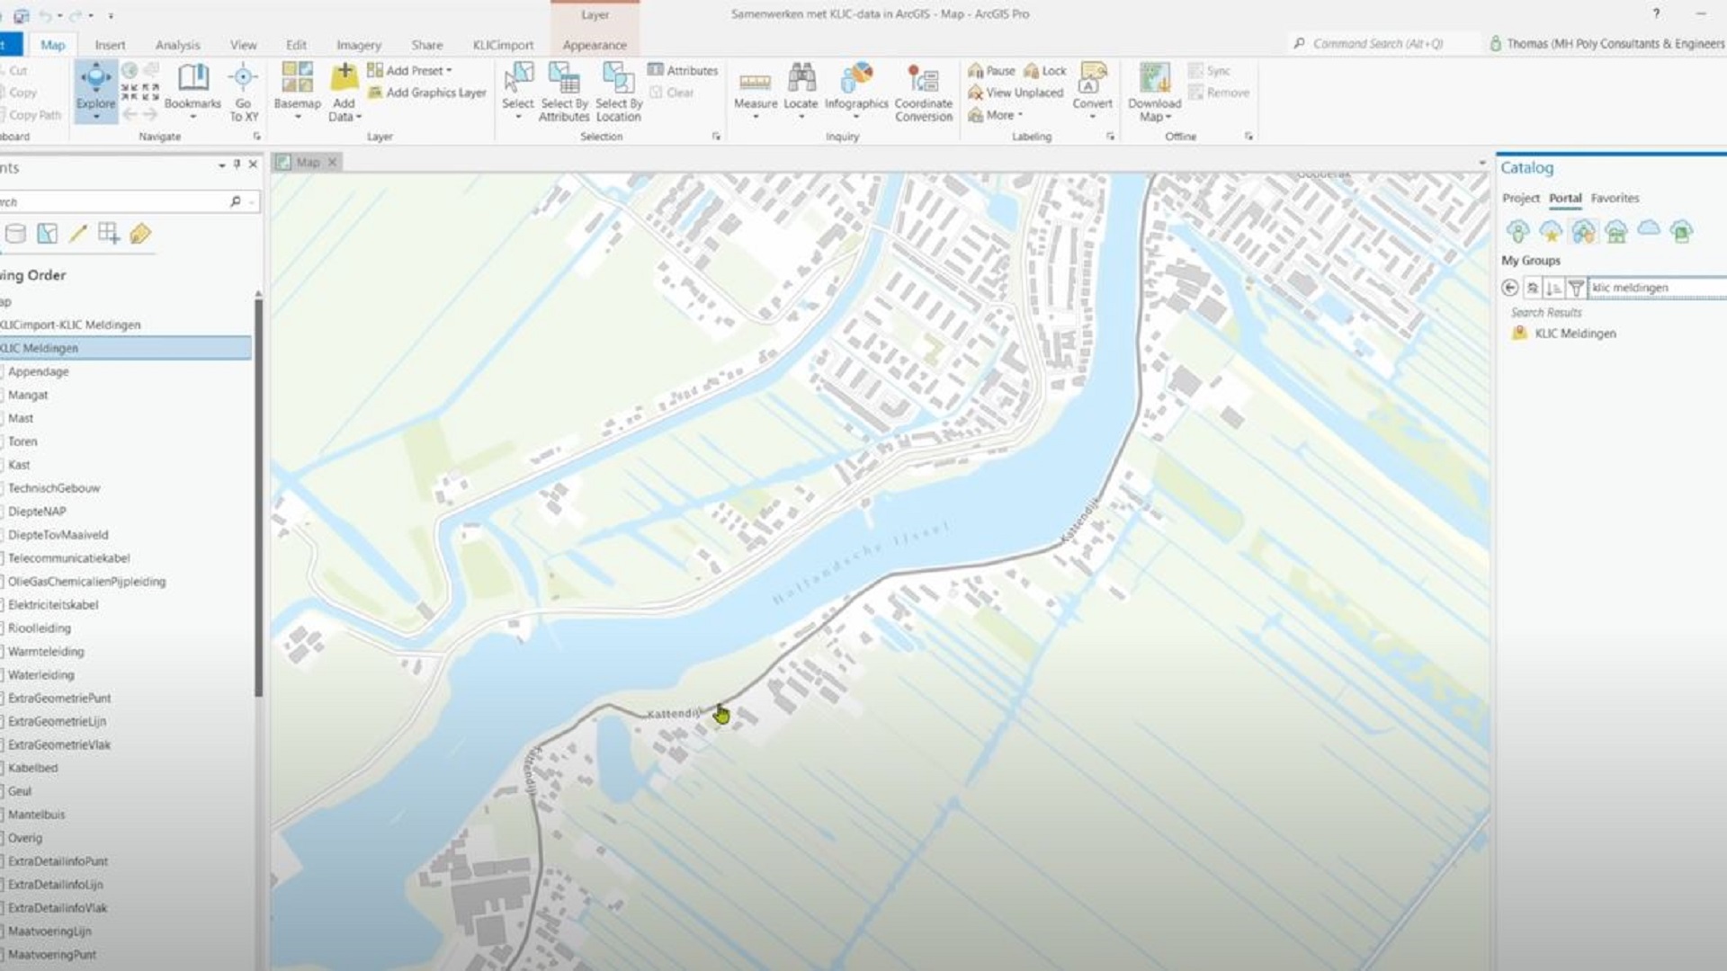Open Infographics tool

(856, 81)
